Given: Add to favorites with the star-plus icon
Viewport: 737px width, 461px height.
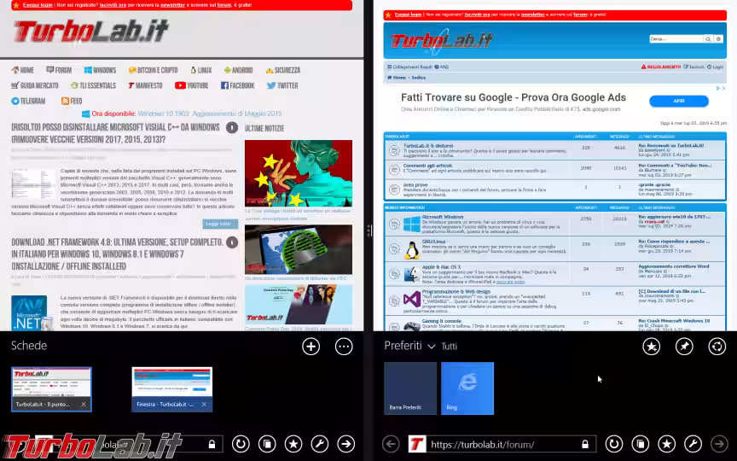Looking at the screenshot, I should [652, 347].
